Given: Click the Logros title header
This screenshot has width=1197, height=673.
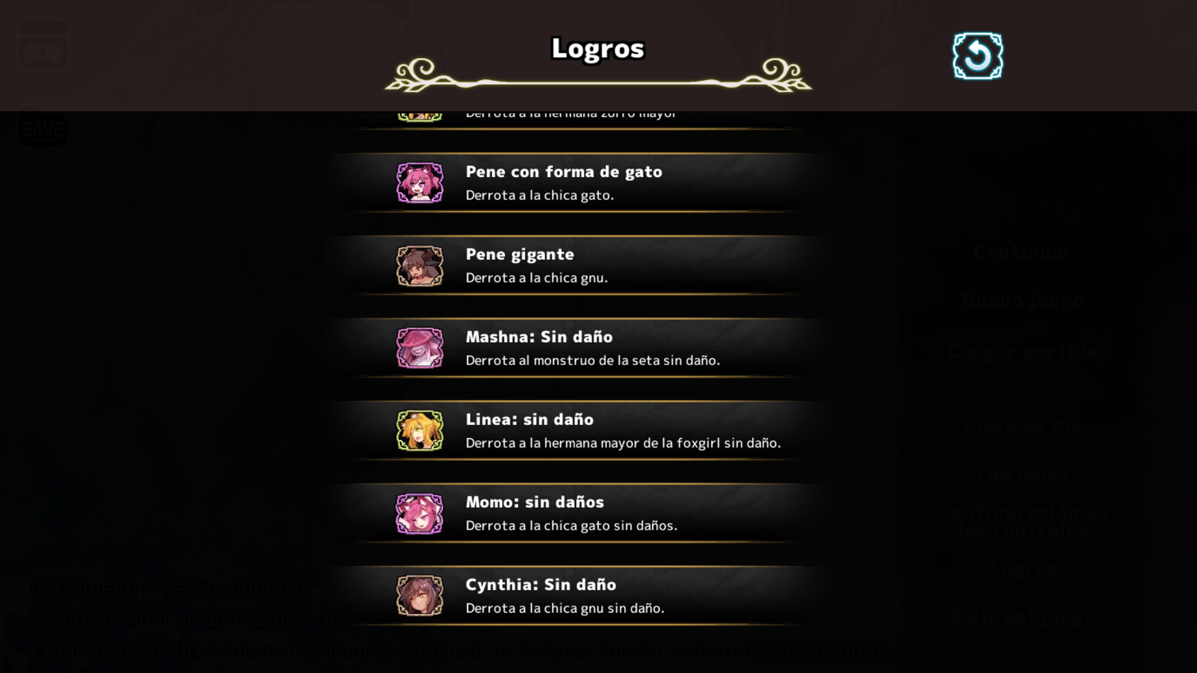Looking at the screenshot, I should (598, 48).
